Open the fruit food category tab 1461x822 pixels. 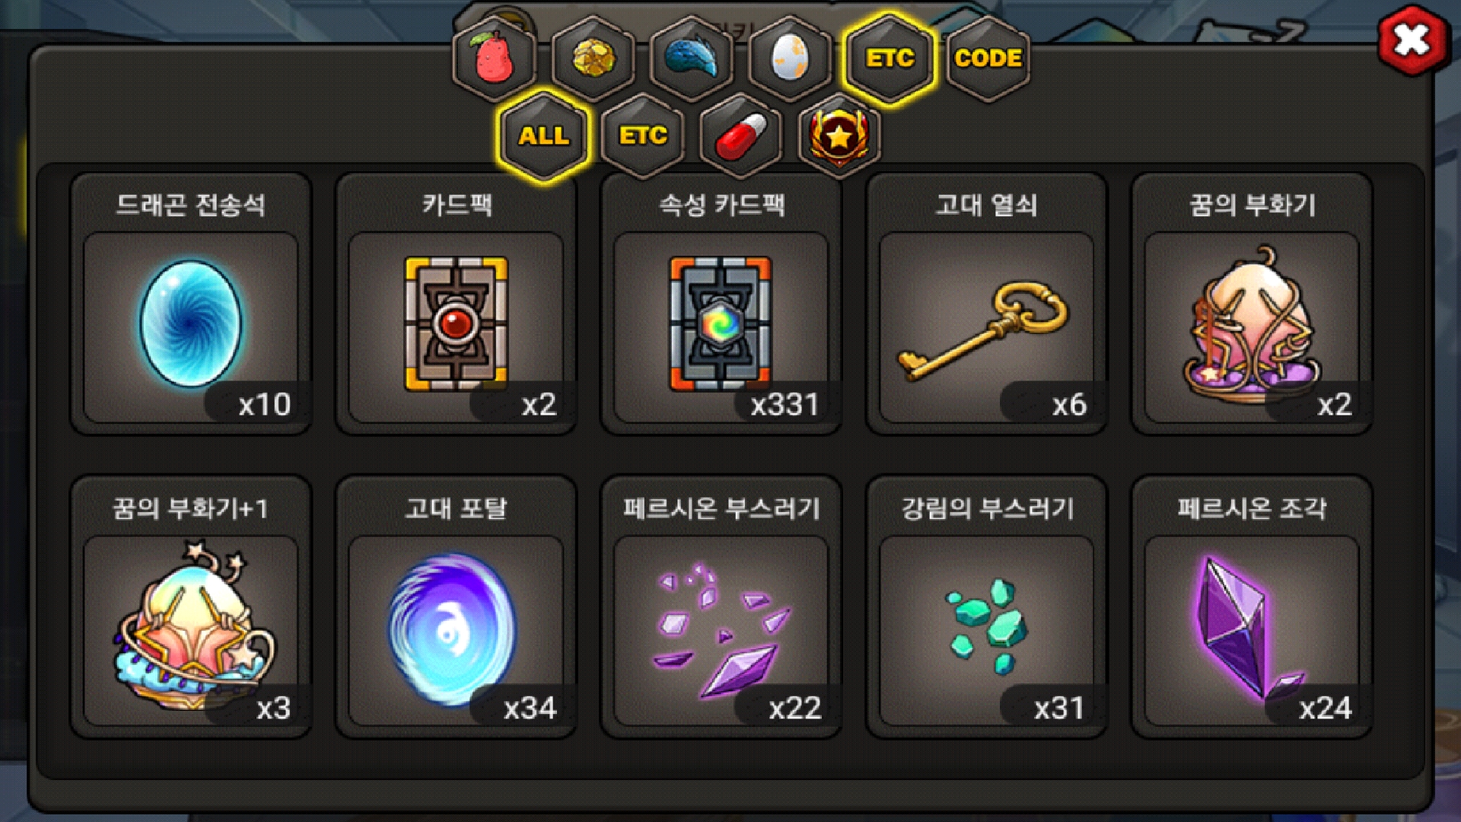coord(495,59)
